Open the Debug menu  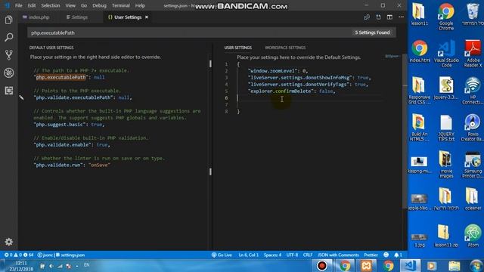pyautogui.click(x=99, y=5)
